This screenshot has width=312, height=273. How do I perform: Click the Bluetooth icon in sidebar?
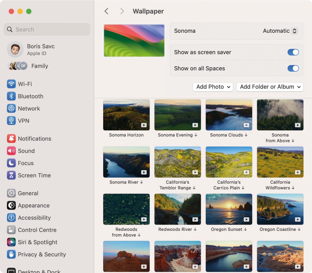click(x=11, y=96)
